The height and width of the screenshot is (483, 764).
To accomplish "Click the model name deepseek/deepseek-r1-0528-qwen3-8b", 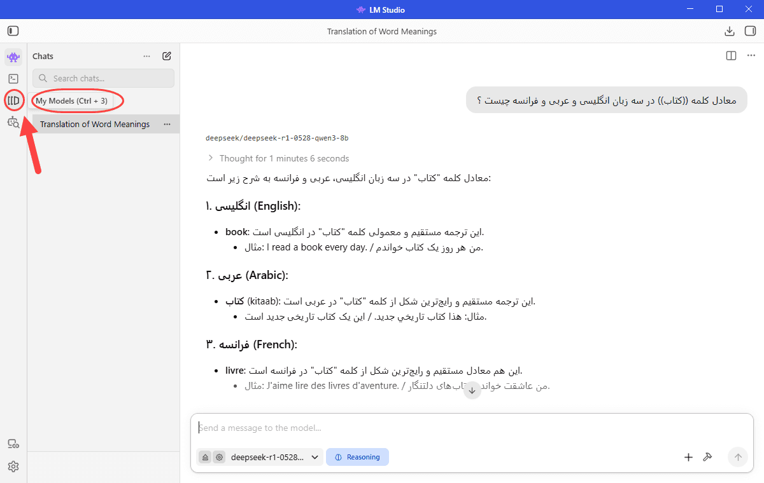I will (x=277, y=138).
